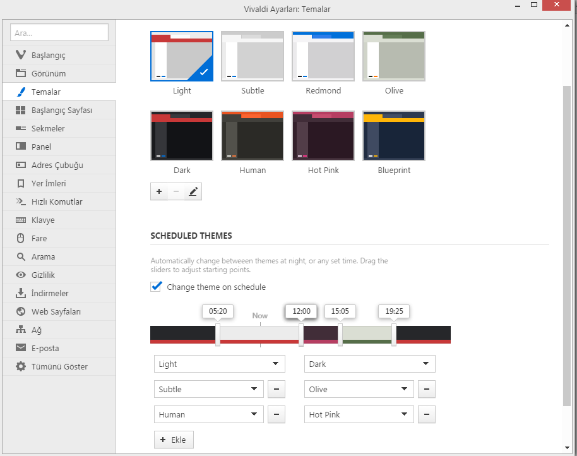Click the SCHEDULED THEMES heading

(191, 236)
